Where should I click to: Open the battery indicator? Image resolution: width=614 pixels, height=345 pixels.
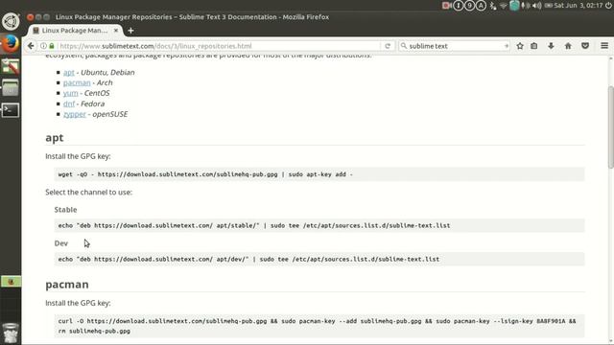coord(549,6)
